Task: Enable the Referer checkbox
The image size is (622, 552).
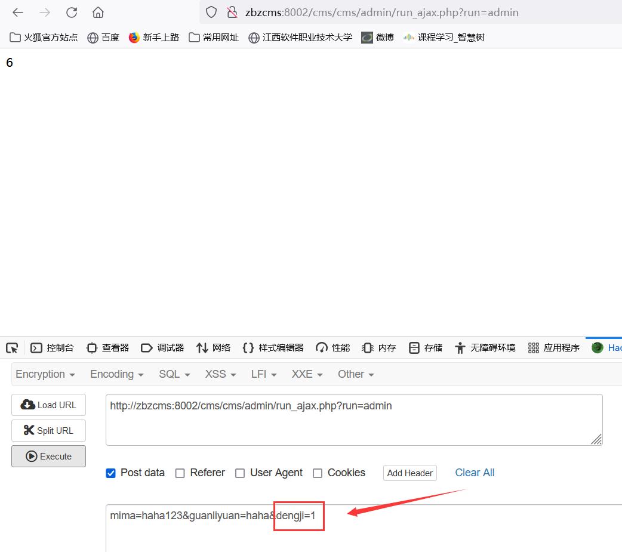Action: click(x=180, y=473)
